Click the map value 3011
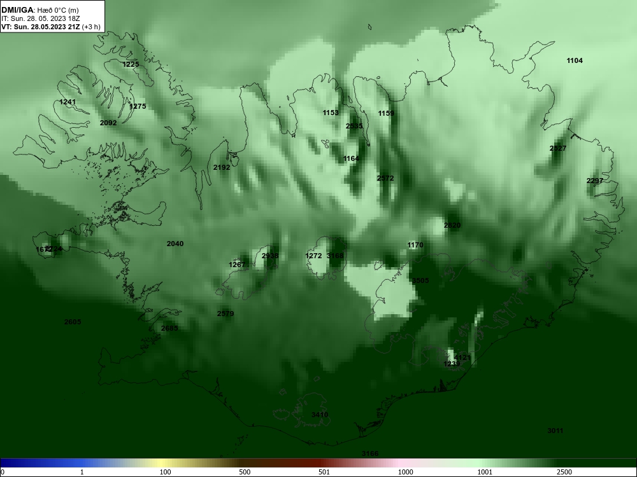Image resolution: width=637 pixels, height=477 pixels. pos(555,431)
